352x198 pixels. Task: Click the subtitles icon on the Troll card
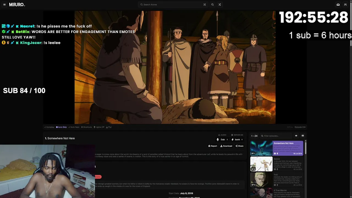pyautogui.click(x=275, y=185)
